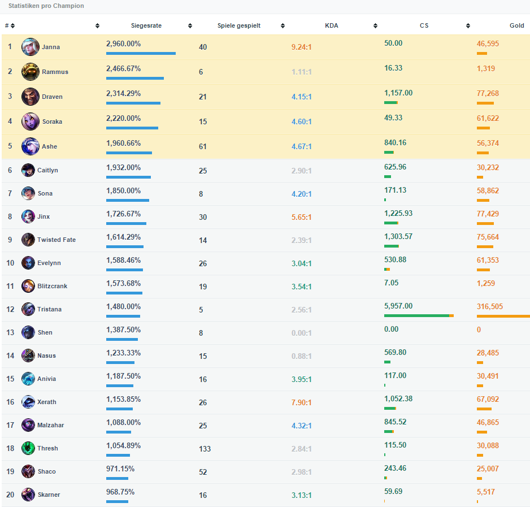Click Jinx's 5.65:1 KDA value
Screen dimensions: 530x507
(x=301, y=217)
